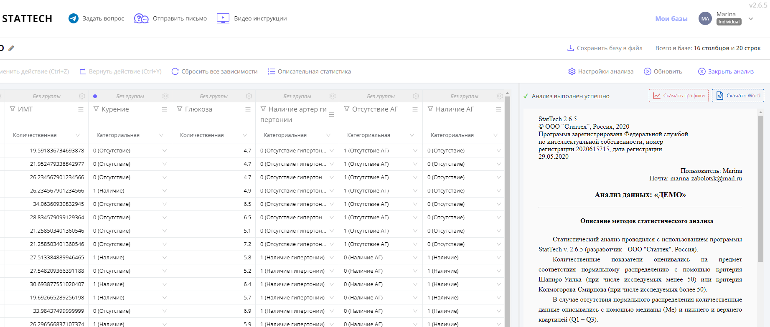Open hamburger menu for ИМТ column
Image resolution: width=770 pixels, height=327 pixels.
pyautogui.click(x=81, y=109)
